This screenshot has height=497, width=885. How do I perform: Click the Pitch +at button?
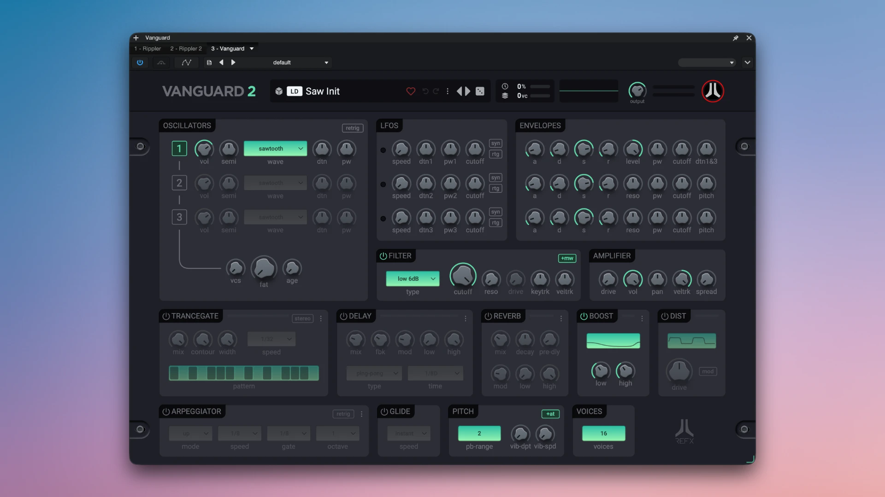point(550,414)
